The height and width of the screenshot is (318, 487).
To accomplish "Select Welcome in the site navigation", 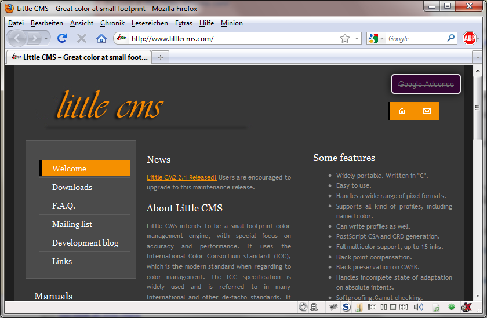I will click(x=85, y=169).
